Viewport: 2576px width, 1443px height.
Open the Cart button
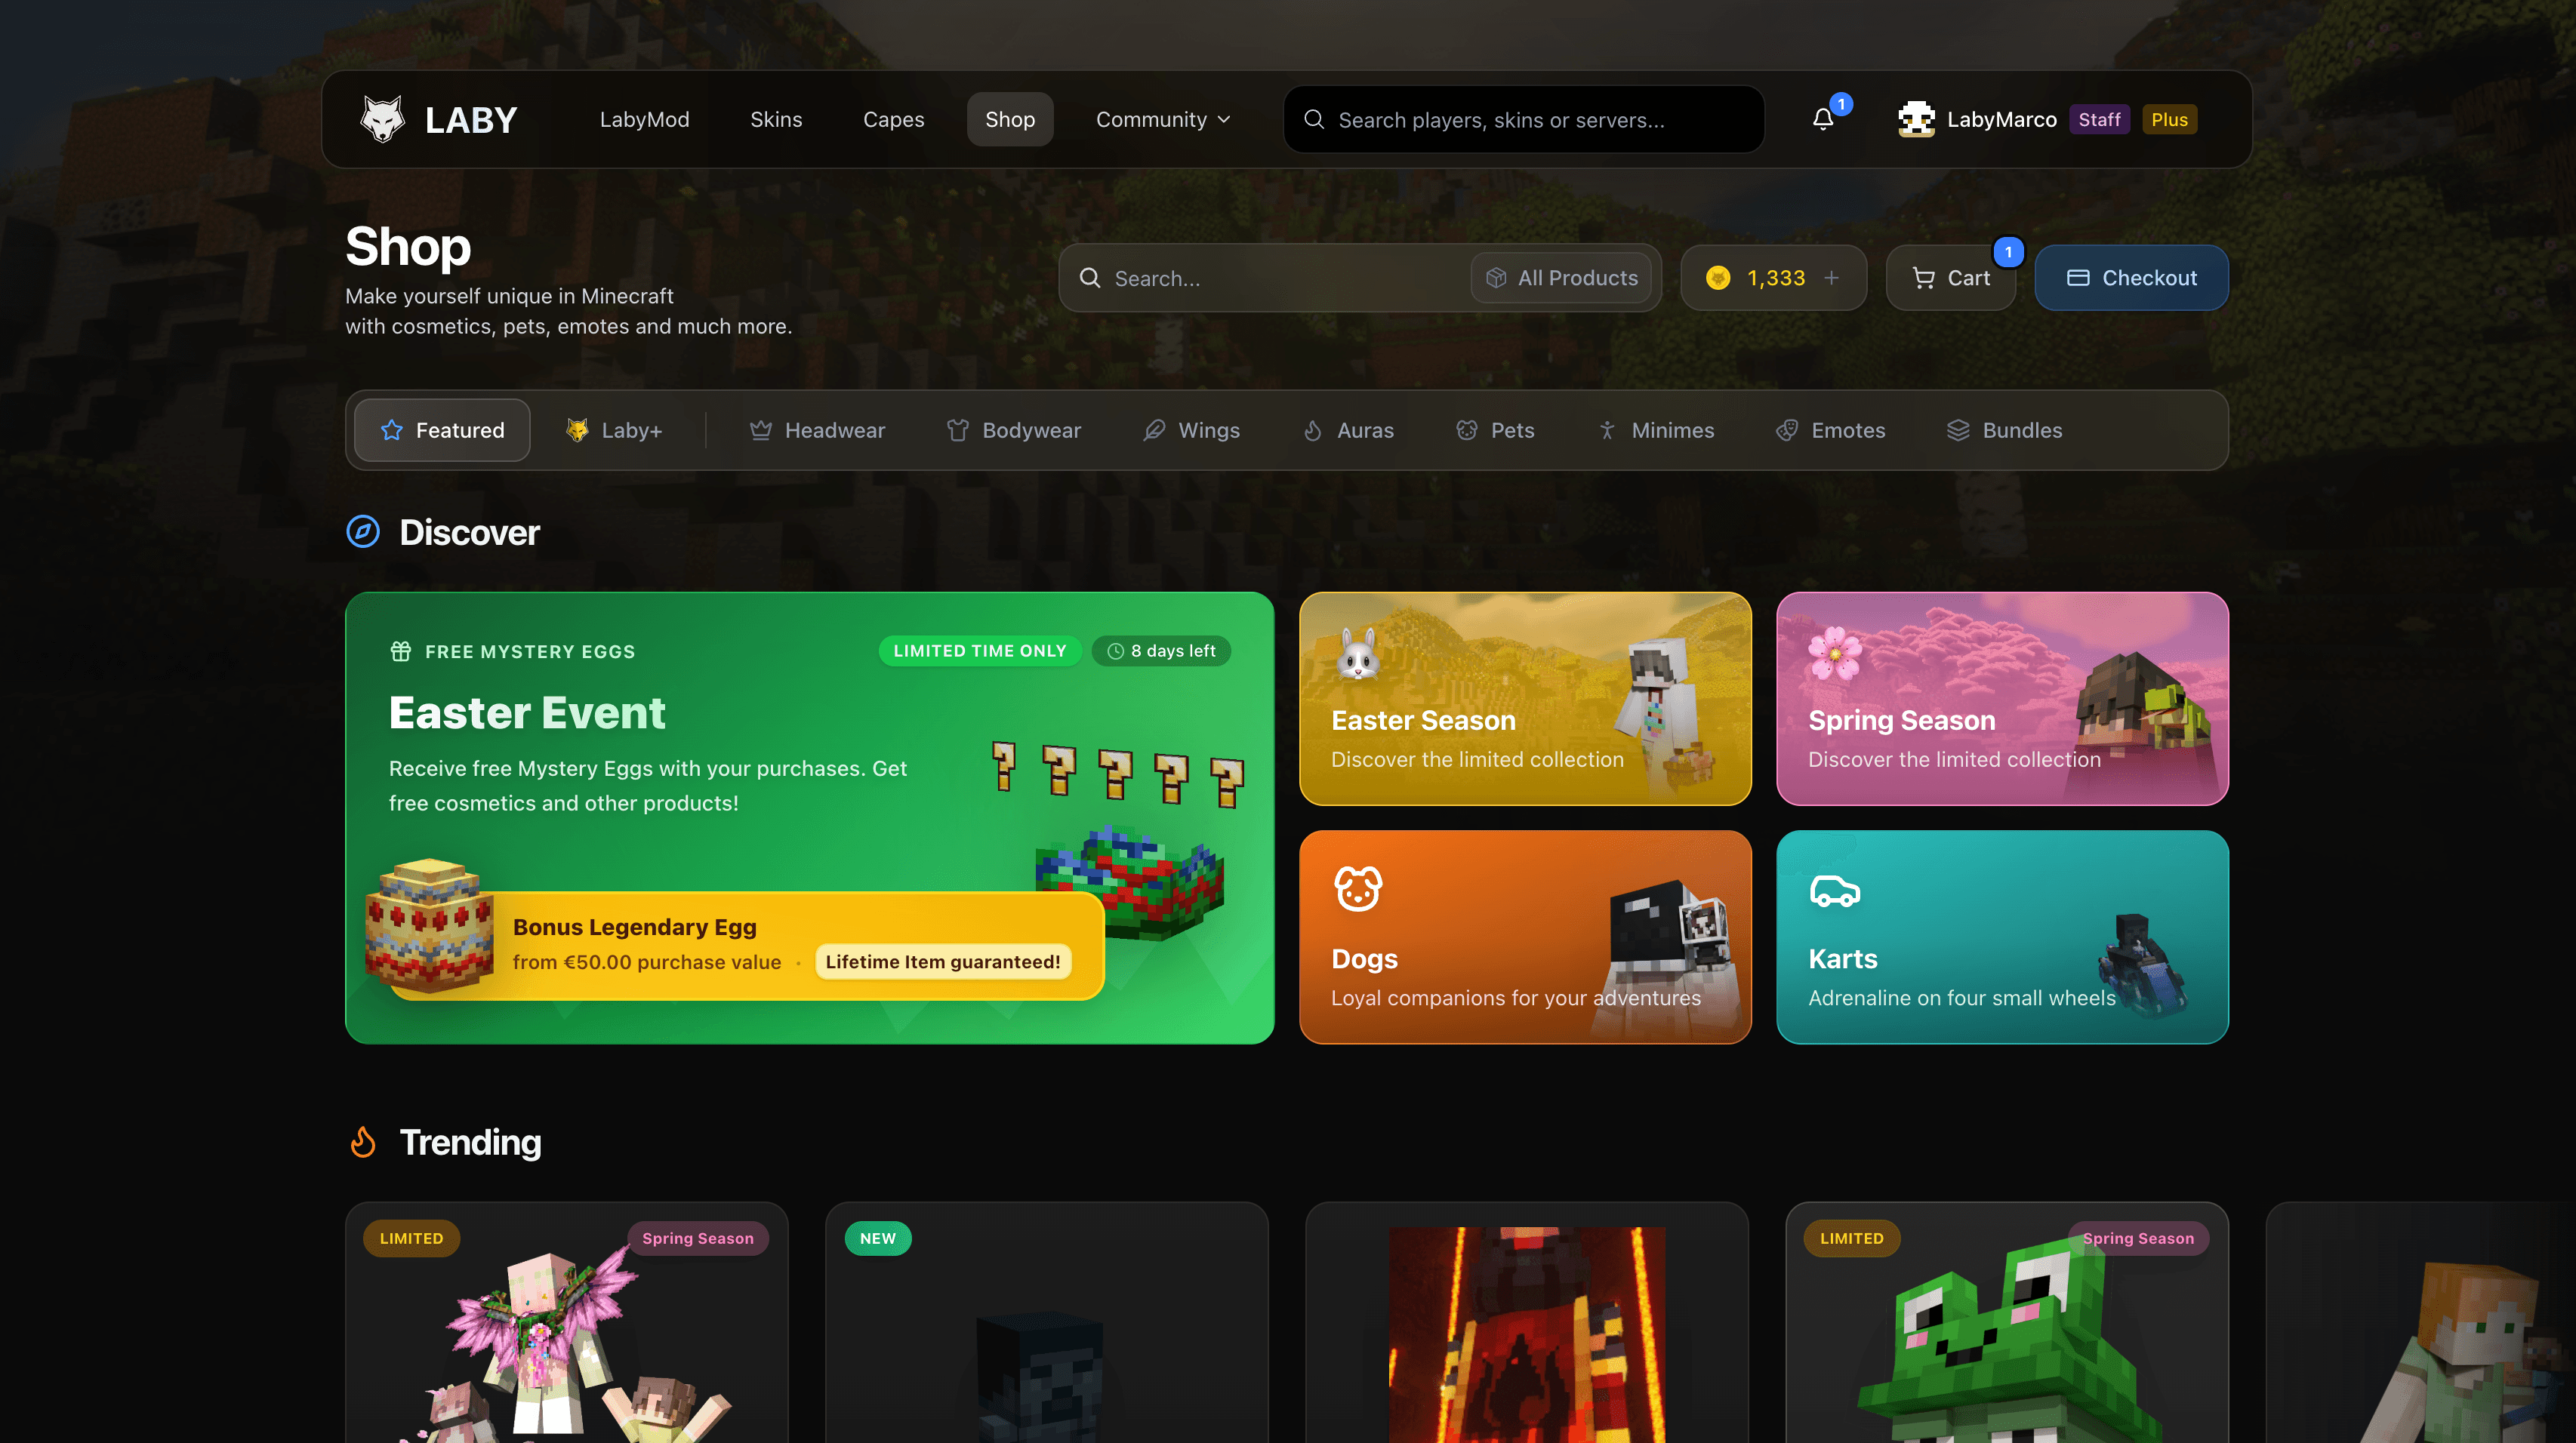pos(1950,278)
